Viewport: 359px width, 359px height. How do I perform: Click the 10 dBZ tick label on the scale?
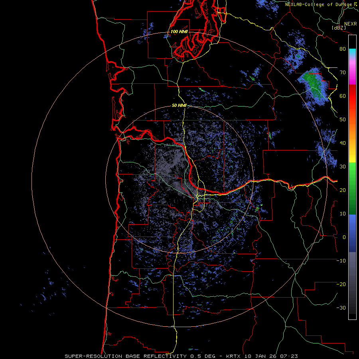pyautogui.click(x=343, y=214)
